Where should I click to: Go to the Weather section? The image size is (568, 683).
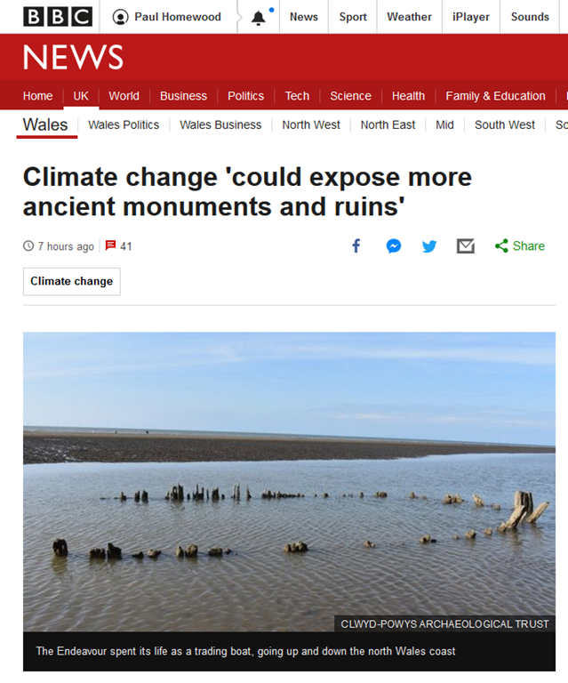click(x=409, y=17)
